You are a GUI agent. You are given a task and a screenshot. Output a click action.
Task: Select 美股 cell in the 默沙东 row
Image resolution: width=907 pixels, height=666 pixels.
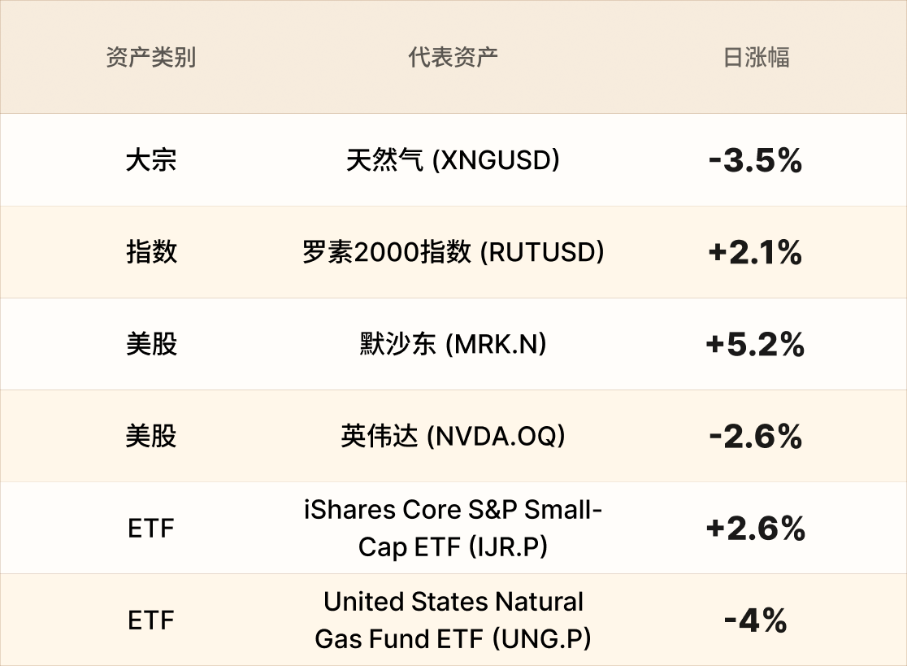coord(151,344)
